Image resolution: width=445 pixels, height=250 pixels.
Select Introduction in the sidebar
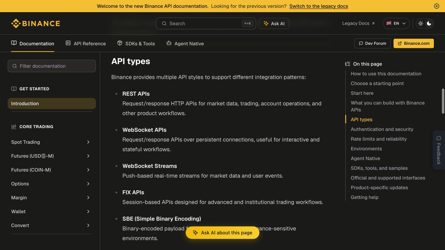point(52,103)
